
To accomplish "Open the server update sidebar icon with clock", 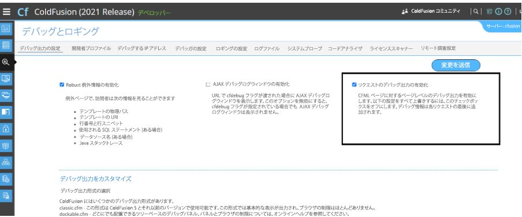I will click(6, 179).
